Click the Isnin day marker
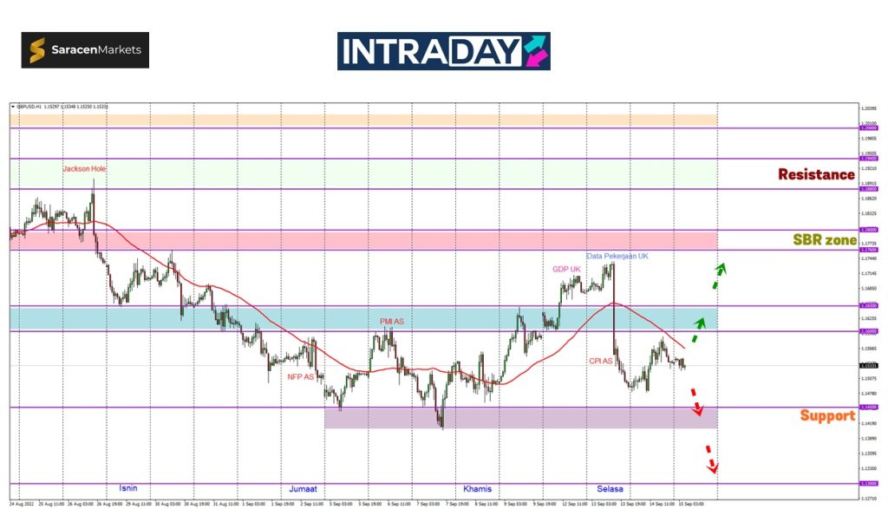Viewport: 888px width, 509px height. click(x=127, y=488)
